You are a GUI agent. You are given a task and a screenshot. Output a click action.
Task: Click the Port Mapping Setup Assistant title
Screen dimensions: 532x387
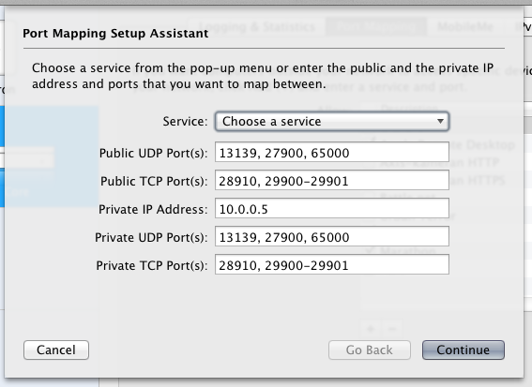pyautogui.click(x=115, y=34)
